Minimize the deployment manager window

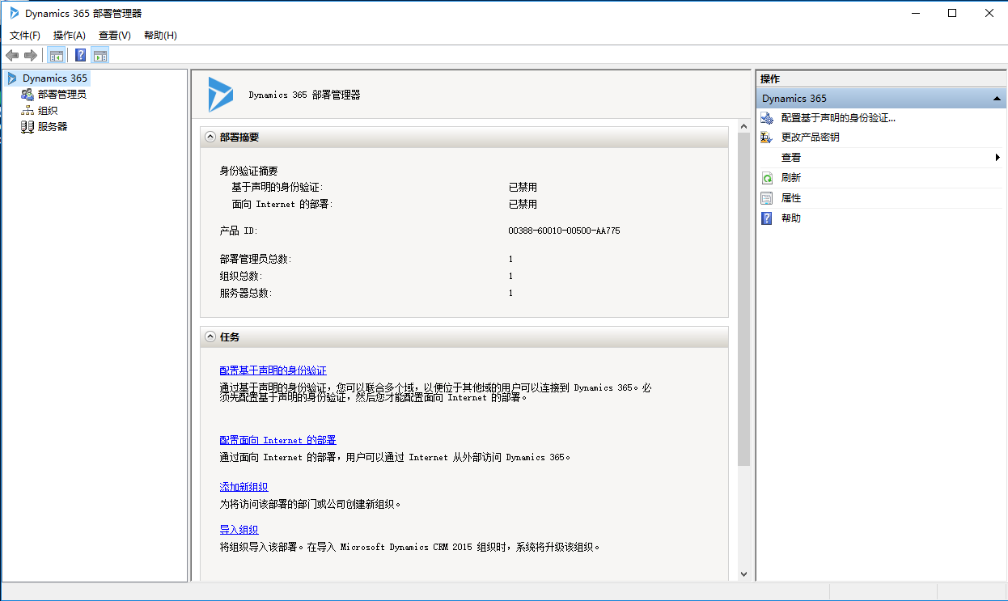[916, 13]
